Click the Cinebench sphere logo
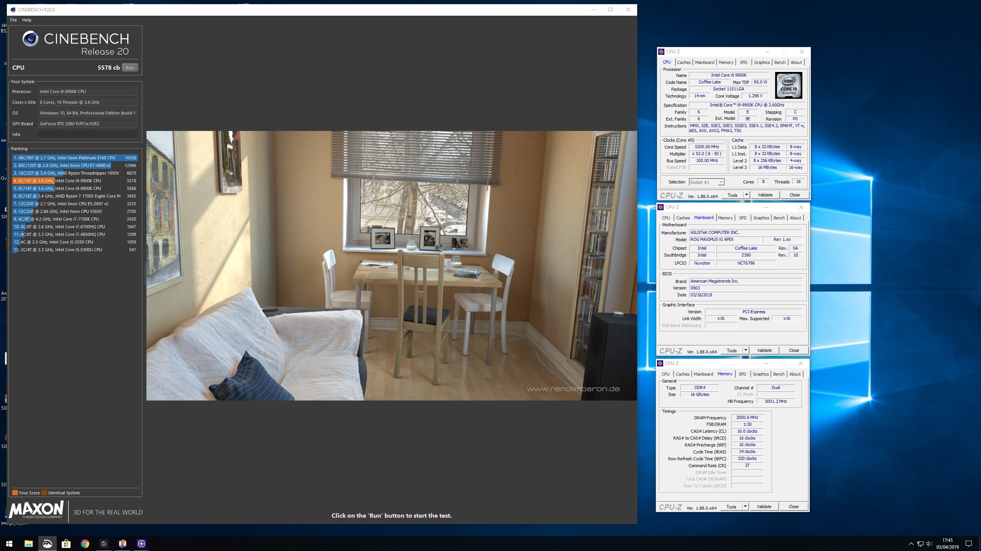The width and height of the screenshot is (981, 551). coord(30,39)
